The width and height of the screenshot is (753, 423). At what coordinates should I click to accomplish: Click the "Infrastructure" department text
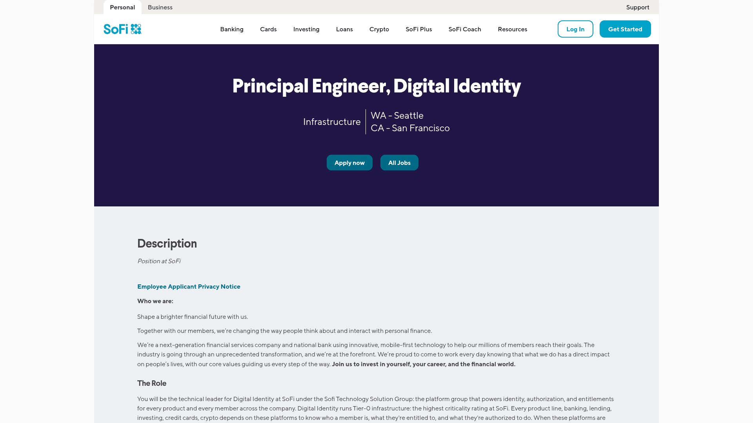tap(332, 122)
